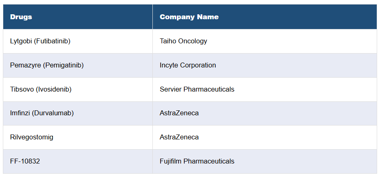Select the FF-10832 drug cell
The height and width of the screenshot is (177, 380).
(x=25, y=161)
